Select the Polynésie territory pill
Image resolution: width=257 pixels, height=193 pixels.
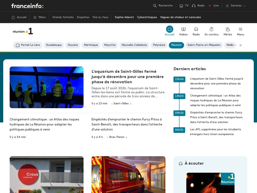coord(159,45)
